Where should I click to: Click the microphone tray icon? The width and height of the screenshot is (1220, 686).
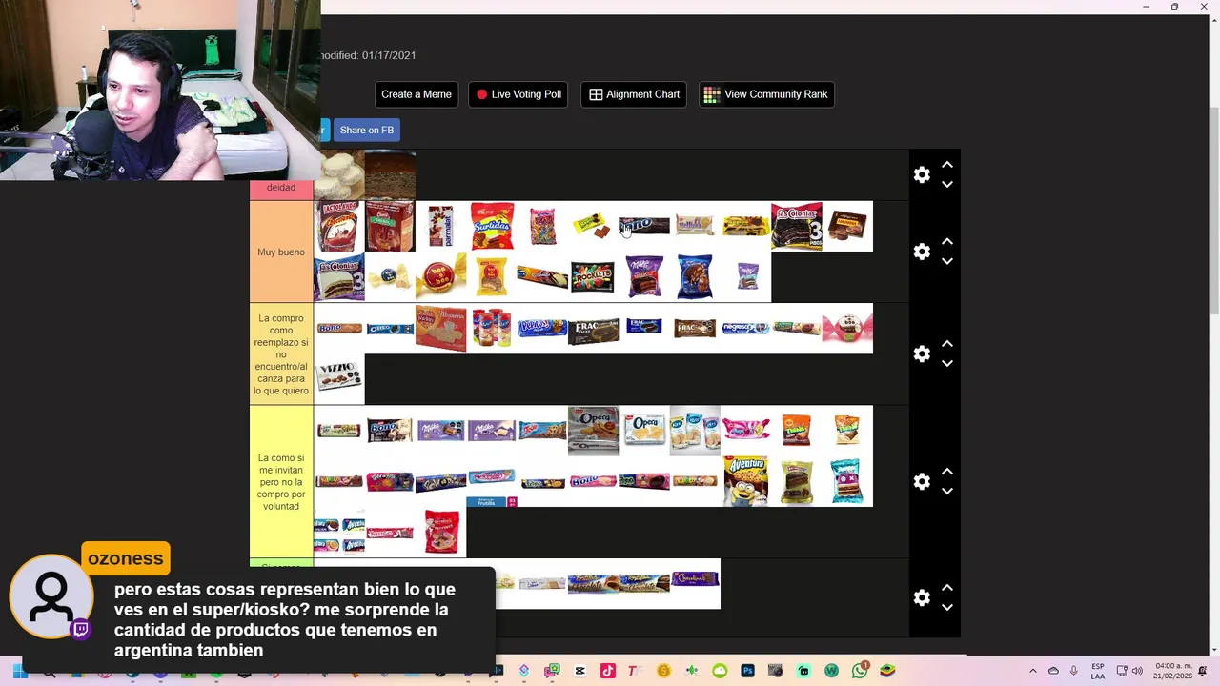[x=1074, y=672]
